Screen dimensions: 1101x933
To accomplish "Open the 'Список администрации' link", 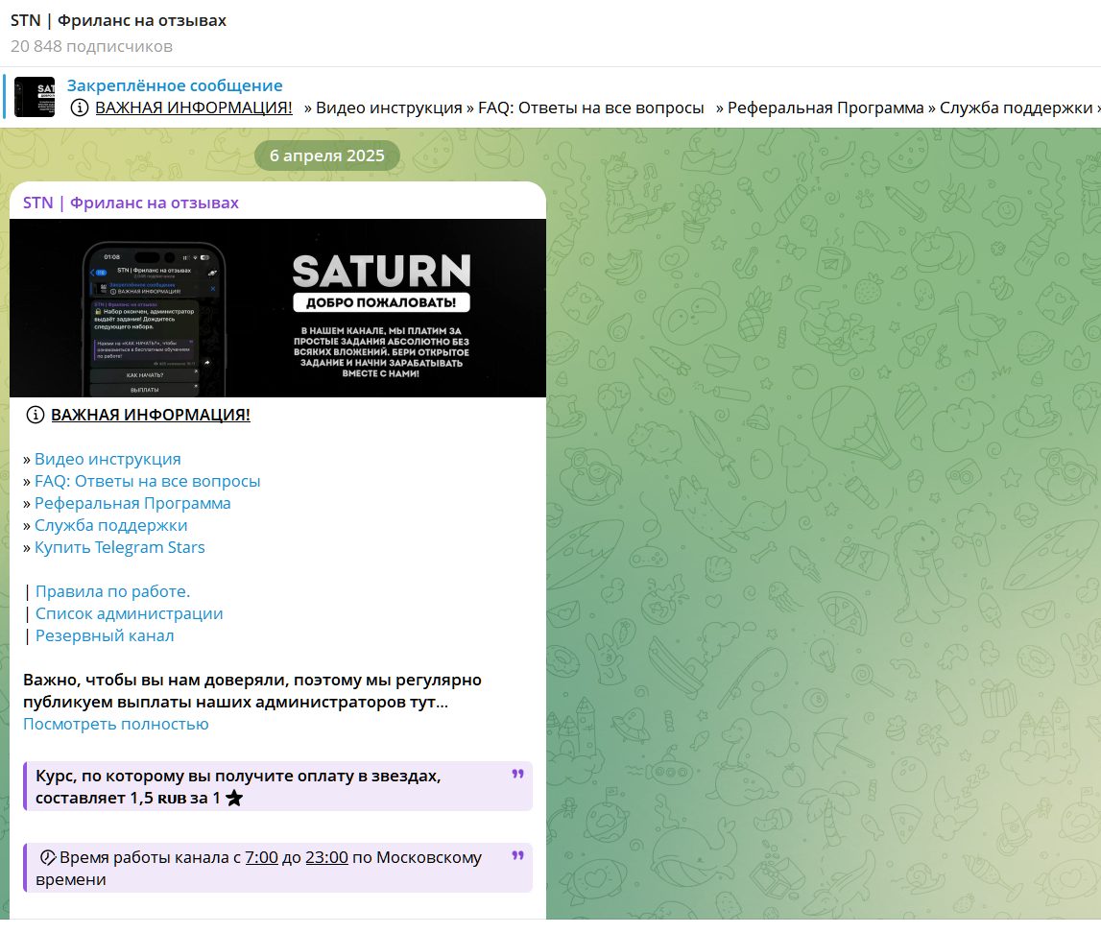I will pyautogui.click(x=130, y=613).
